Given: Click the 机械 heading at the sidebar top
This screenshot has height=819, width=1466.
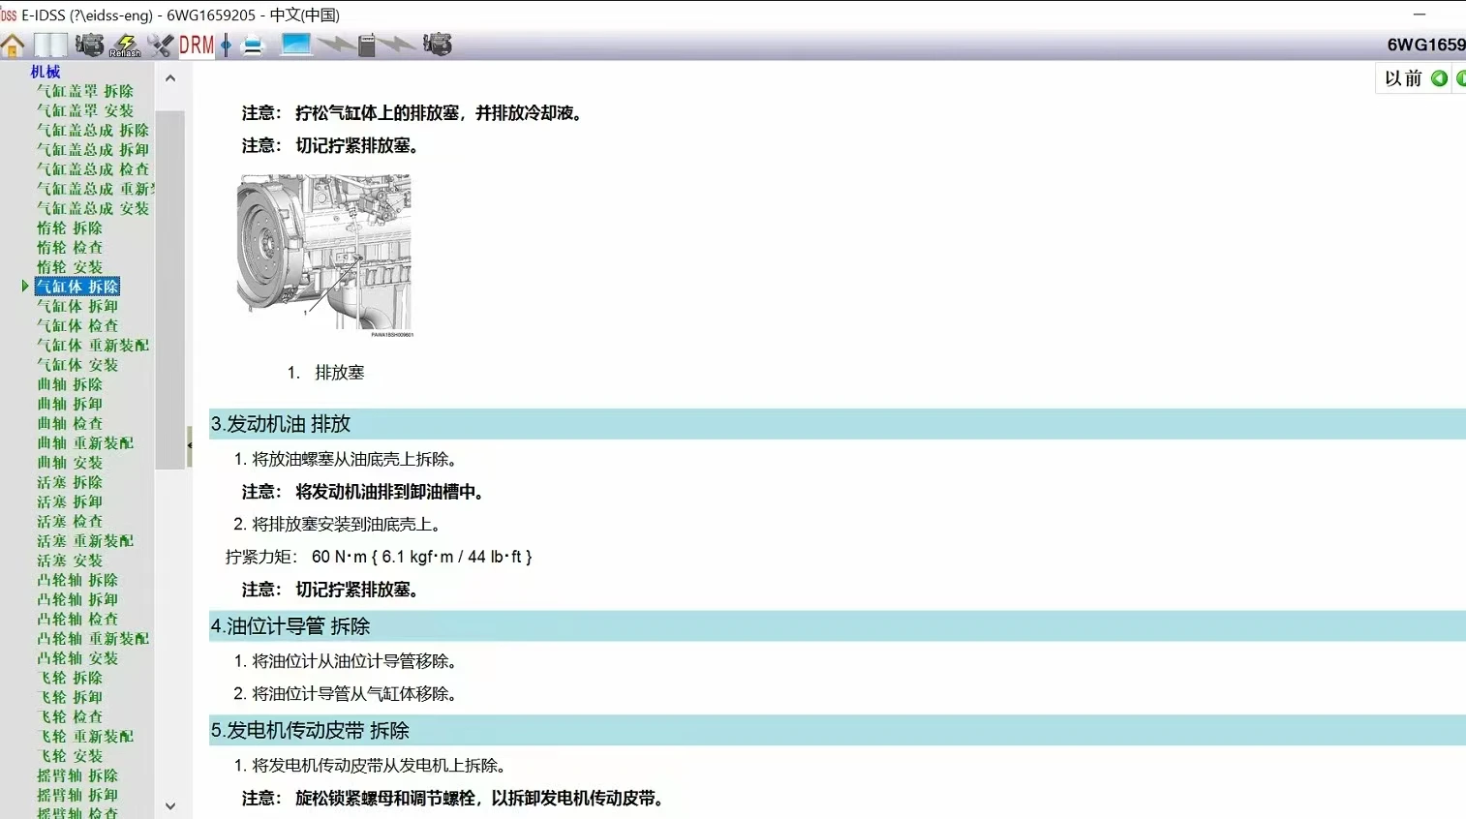Looking at the screenshot, I should 44,71.
